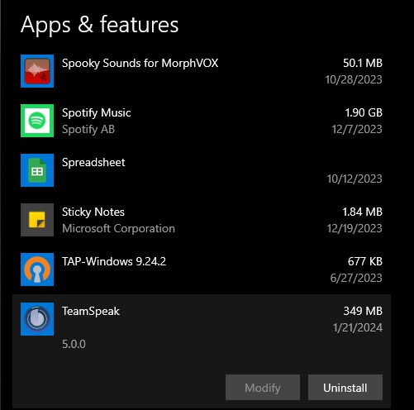Click the TeamSpeak app icon
414x410 pixels.
pos(37,319)
